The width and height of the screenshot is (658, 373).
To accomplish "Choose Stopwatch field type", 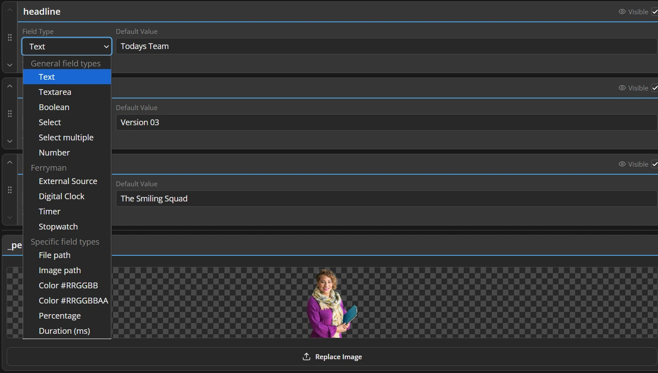I will 67,226.
